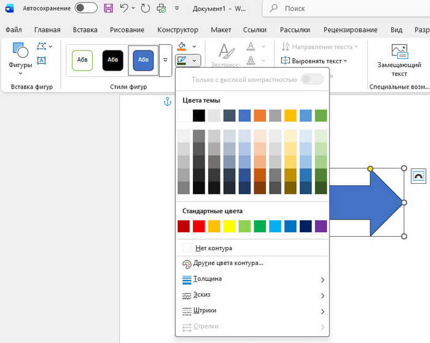Open the Align Text (Выровнять текст) dropdown
430x343 pixels.
315,61
